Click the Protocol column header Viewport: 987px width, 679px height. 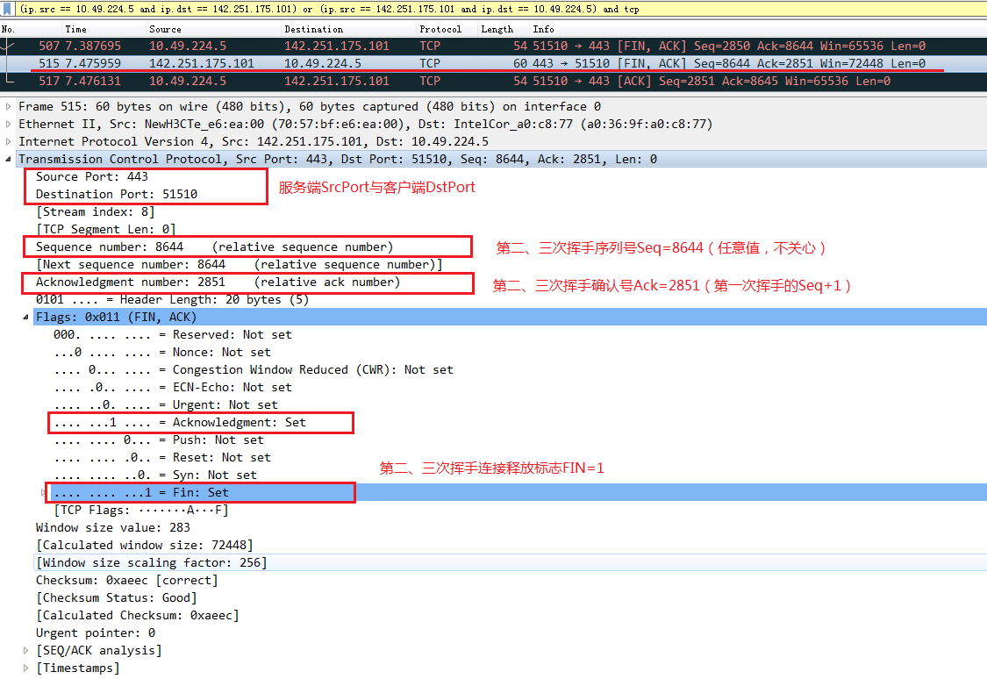pyautogui.click(x=440, y=29)
